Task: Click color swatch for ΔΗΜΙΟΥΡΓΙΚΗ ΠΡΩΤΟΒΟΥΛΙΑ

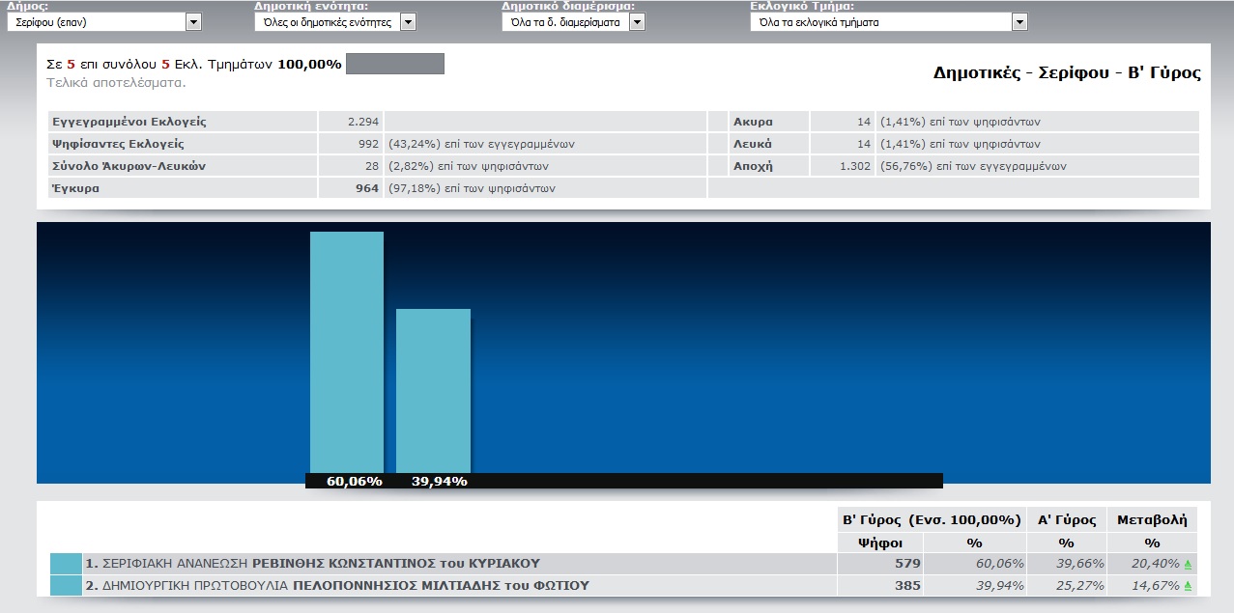Action: tap(66, 586)
